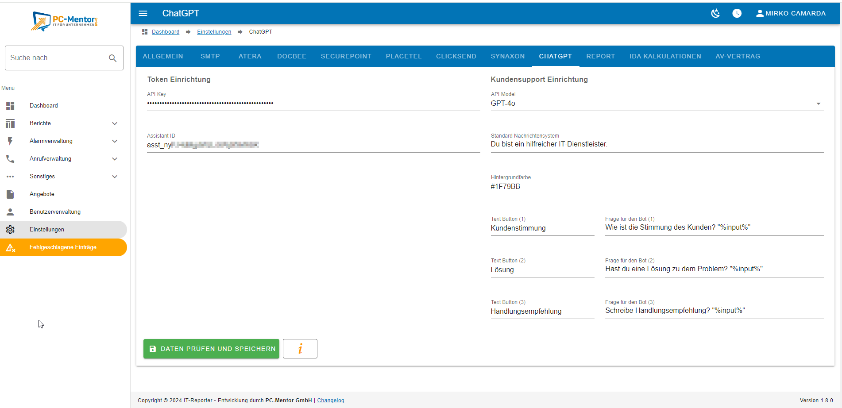Image resolution: width=842 pixels, height=408 pixels.
Task: Switch to the PLACETEL tab
Action: pyautogui.click(x=404, y=56)
